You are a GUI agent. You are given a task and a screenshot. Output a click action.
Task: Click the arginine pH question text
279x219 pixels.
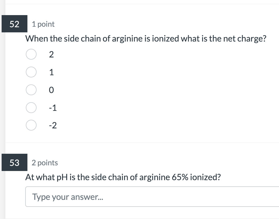point(123,177)
